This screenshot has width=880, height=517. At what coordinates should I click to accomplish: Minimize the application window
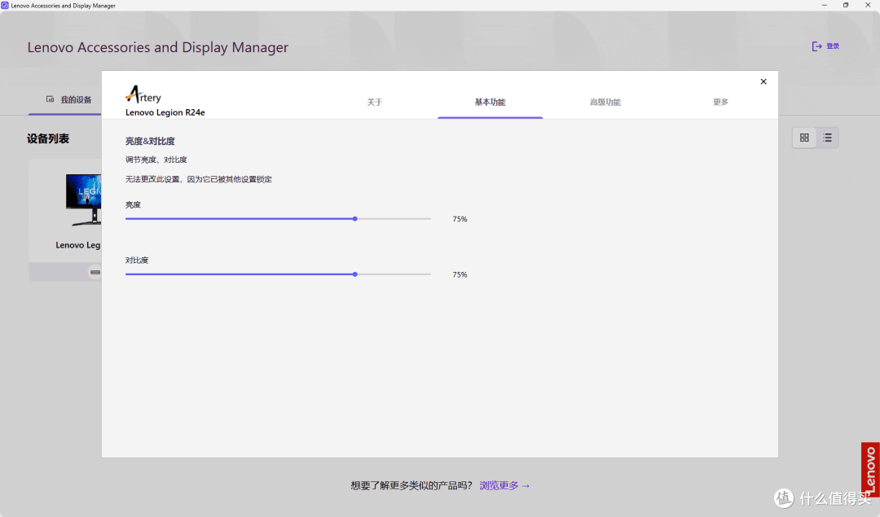(825, 5)
